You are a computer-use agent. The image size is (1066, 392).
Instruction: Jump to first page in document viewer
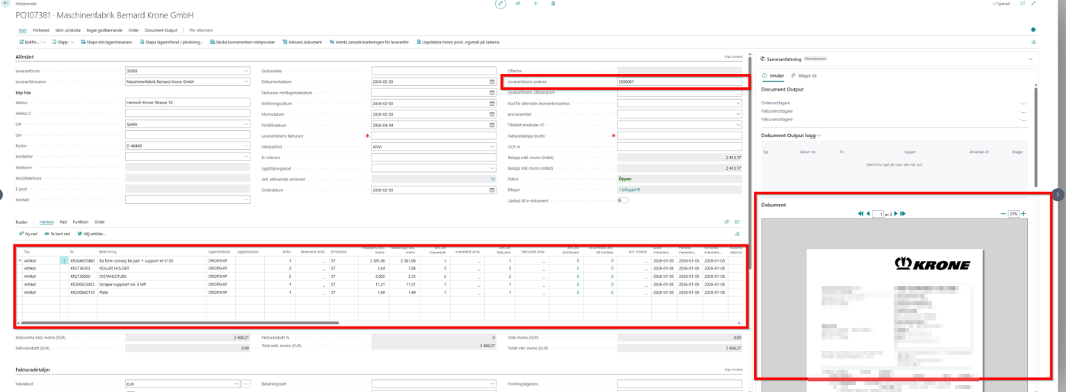860,214
